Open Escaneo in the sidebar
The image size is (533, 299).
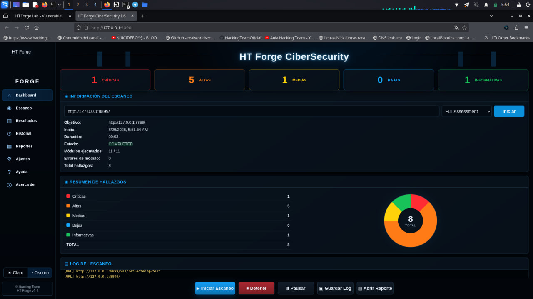click(27, 108)
